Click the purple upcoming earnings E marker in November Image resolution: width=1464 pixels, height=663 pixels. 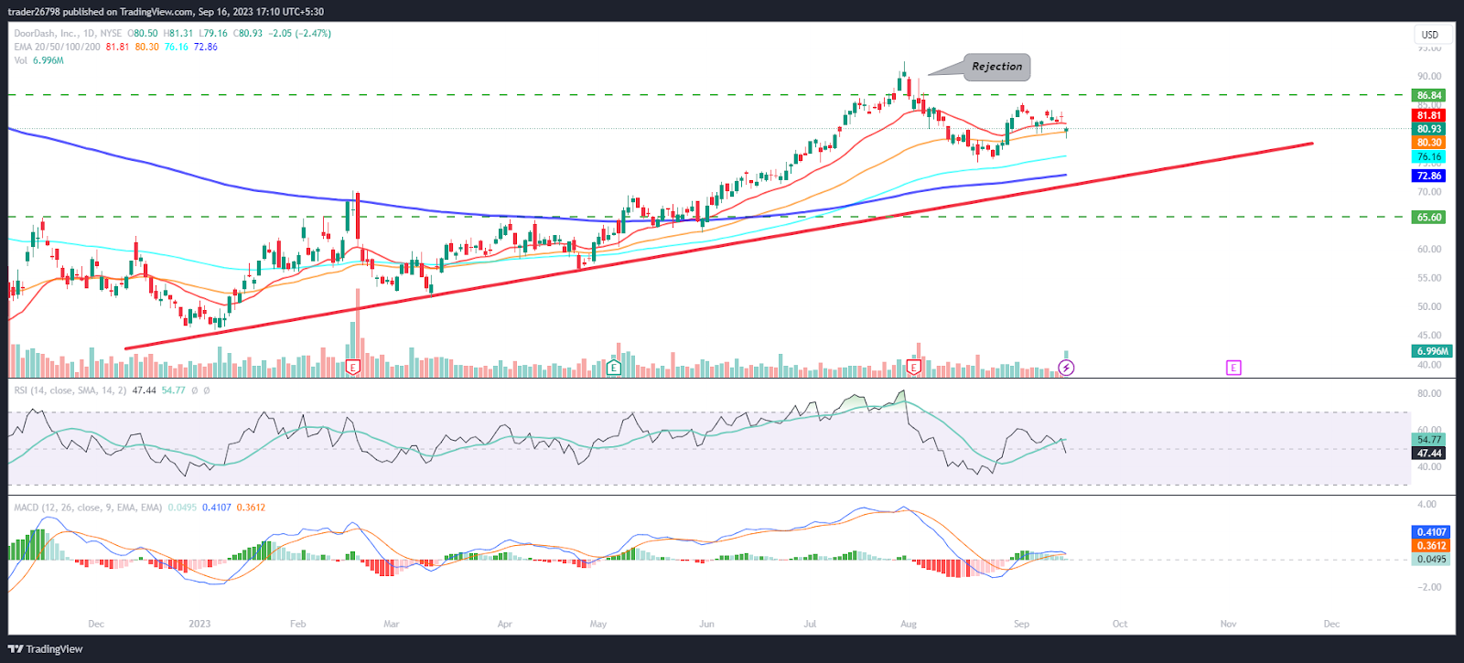[1233, 368]
